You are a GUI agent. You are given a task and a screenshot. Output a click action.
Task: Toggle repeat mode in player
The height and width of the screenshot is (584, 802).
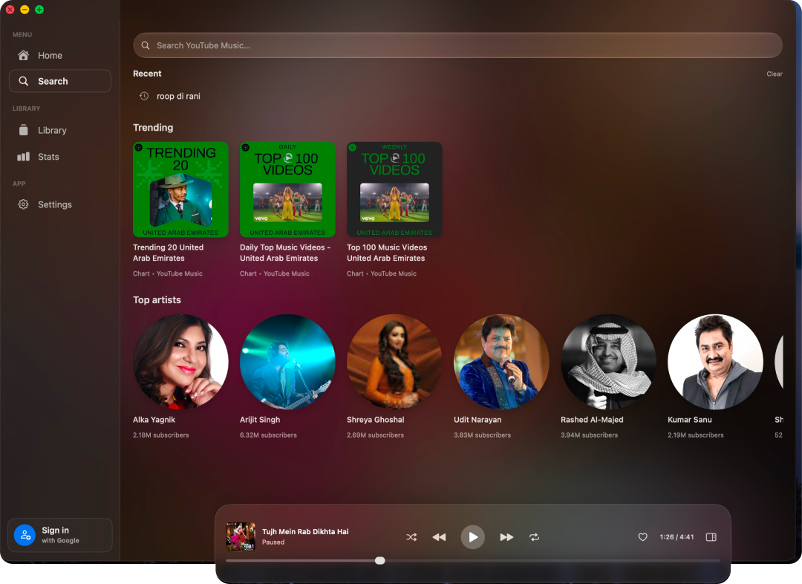coord(534,537)
